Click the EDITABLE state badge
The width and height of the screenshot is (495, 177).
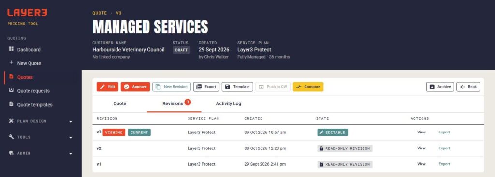[333, 133]
